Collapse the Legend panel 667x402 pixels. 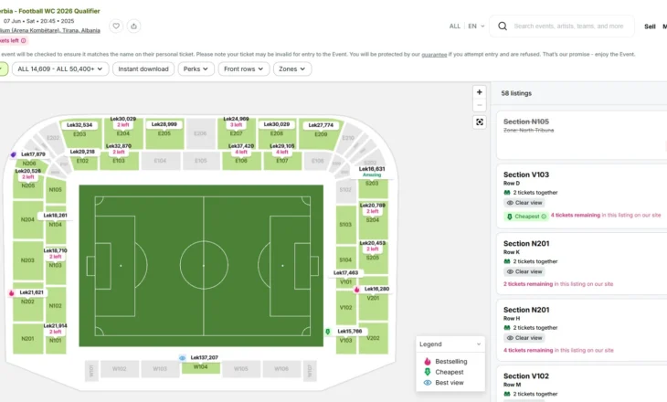pos(479,344)
